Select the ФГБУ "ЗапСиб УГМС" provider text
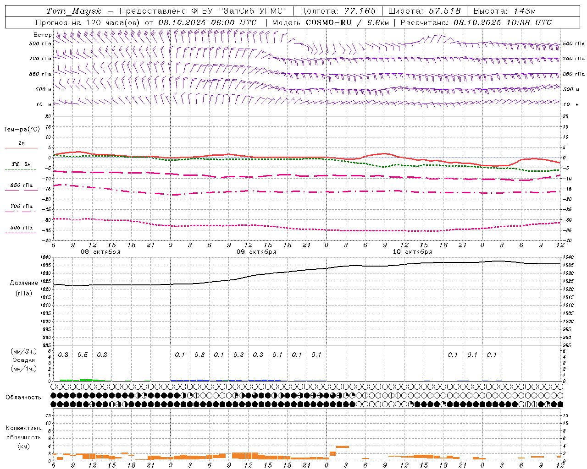587x469 pixels. pos(239,11)
